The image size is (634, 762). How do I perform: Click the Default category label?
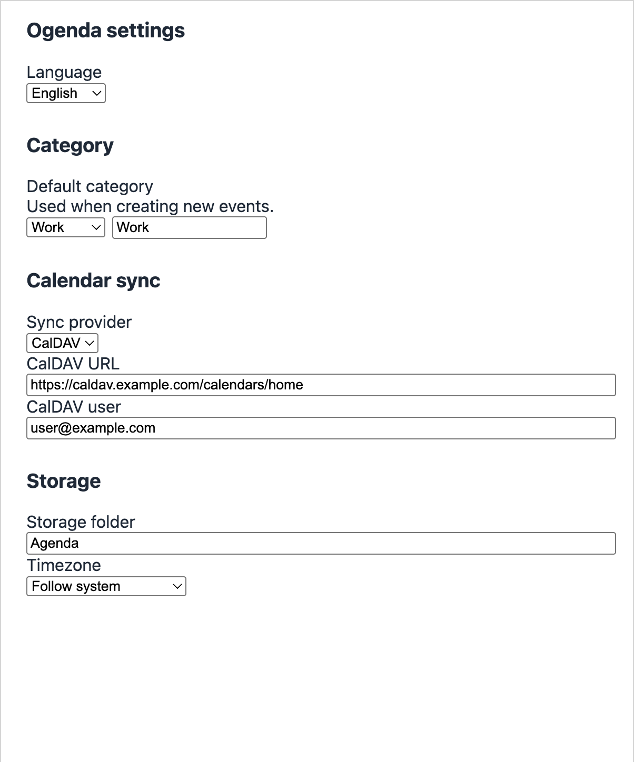[90, 186]
